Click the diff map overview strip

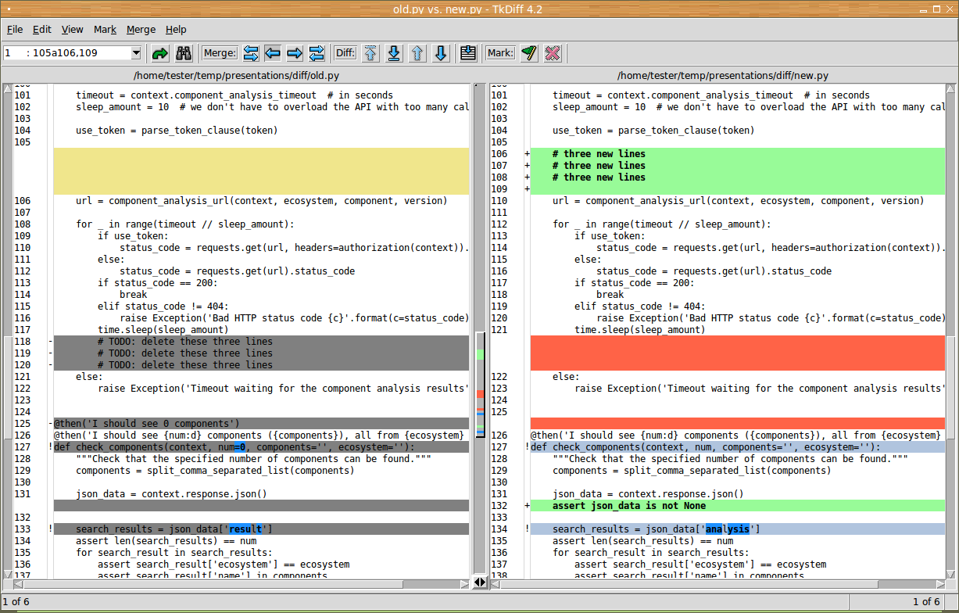pos(480,385)
